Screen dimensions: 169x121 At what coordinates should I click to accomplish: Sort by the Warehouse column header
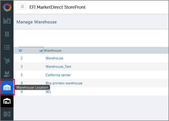point(53,50)
